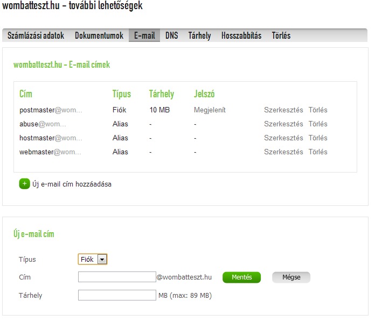Click the green plus icon to add e-mail
Image resolution: width=375 pixels, height=322 pixels.
(x=24, y=184)
